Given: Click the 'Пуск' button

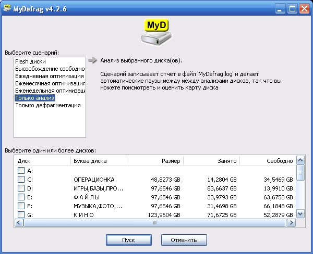Looking at the screenshot, I should pyautogui.click(x=129, y=240).
